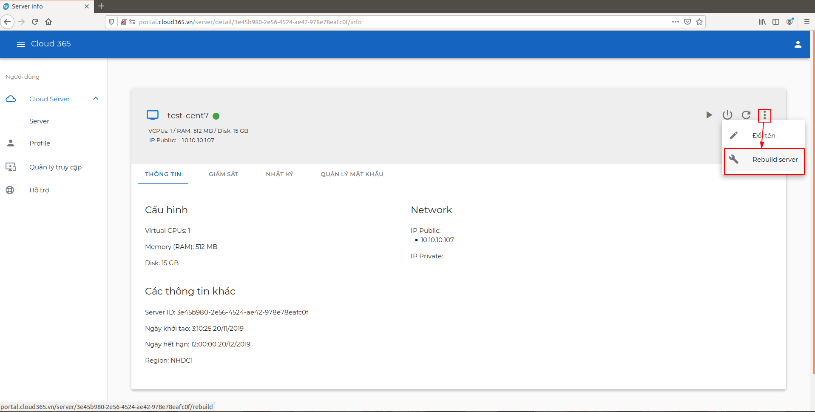Click the 'Người dùng' sidebar label
This screenshot has height=412, width=815.
click(23, 77)
